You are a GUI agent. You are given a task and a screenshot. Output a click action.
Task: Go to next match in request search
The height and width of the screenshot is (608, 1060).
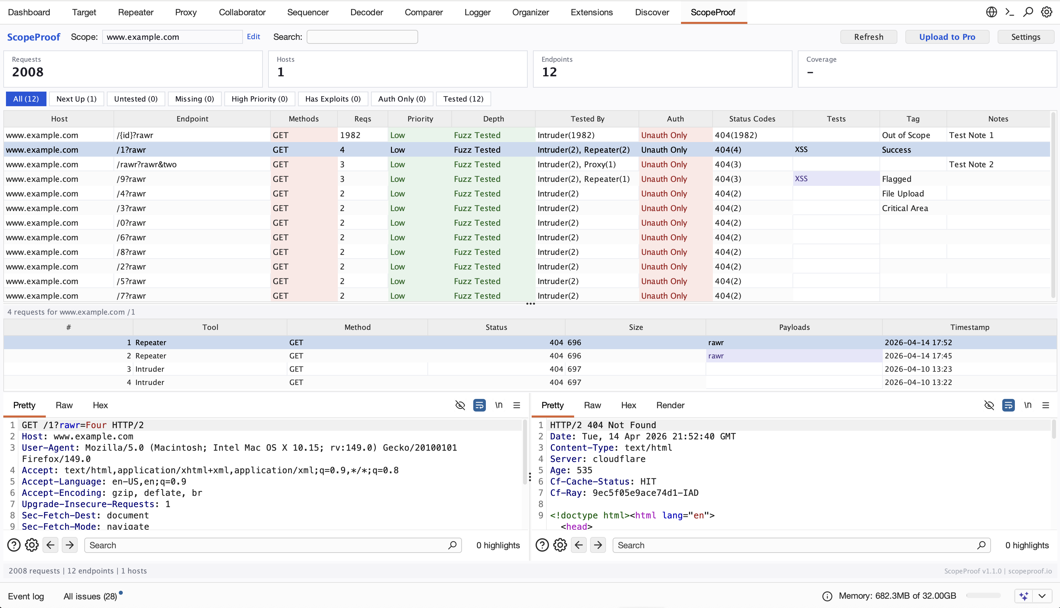(x=70, y=545)
